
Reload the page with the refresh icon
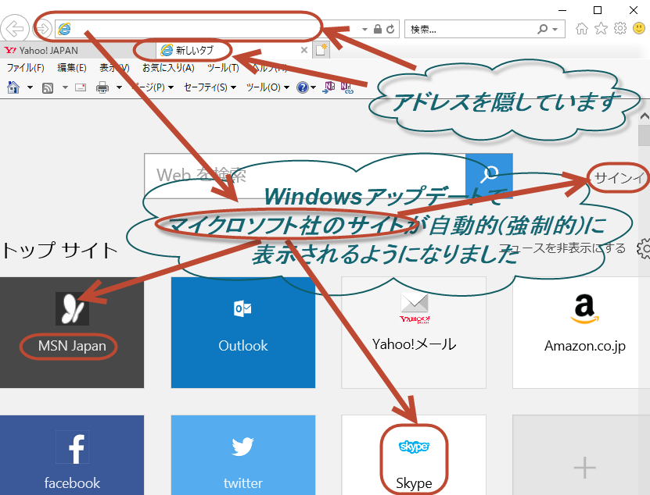coord(390,29)
